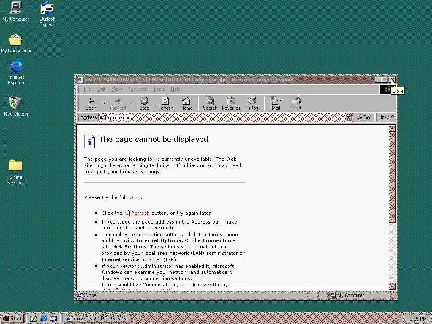432x324 pixels.
Task: Click the Internet Explorer taskbar window button
Action: coord(98,319)
